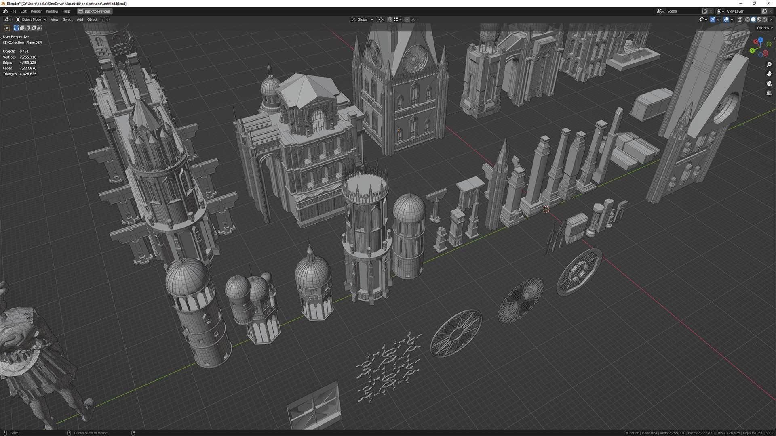Choose the Extend selection mode icon

22,28
